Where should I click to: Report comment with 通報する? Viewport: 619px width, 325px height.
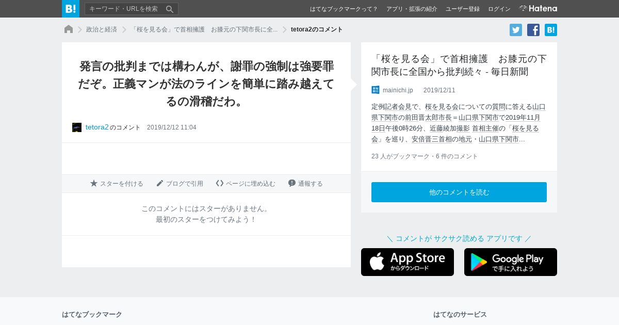pyautogui.click(x=305, y=184)
